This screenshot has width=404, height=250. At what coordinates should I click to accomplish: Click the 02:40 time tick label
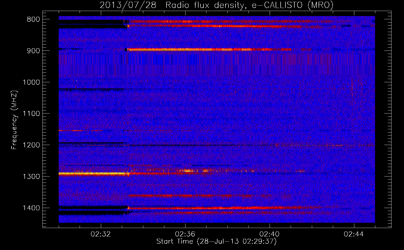pos(270,234)
